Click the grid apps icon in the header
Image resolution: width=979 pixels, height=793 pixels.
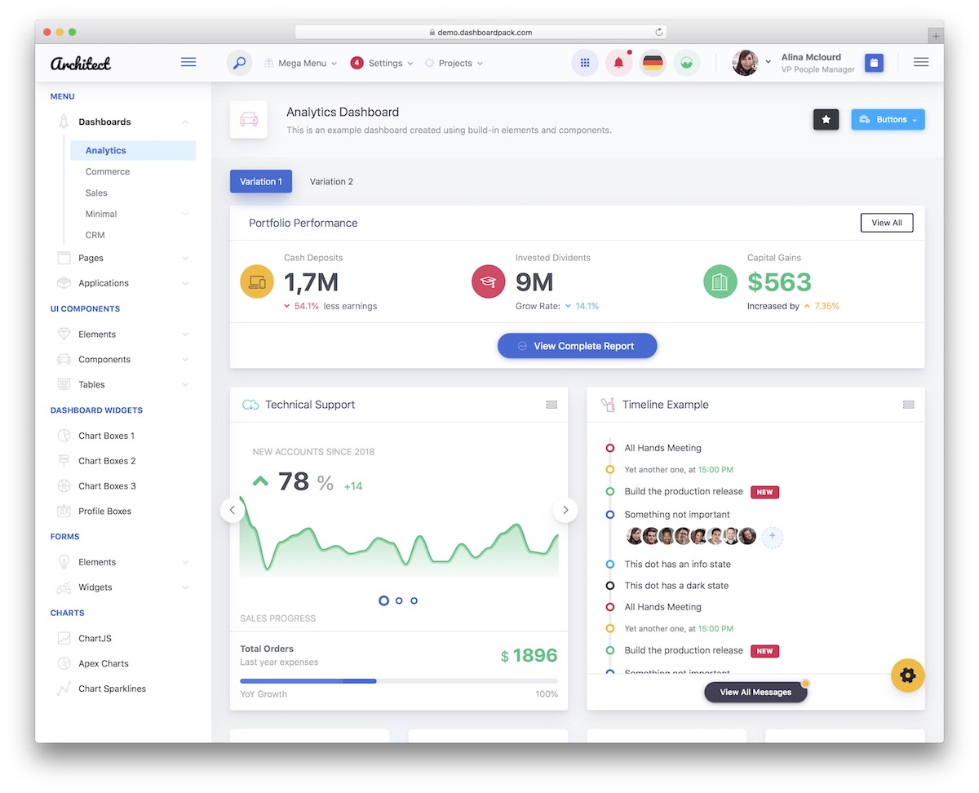coord(584,62)
